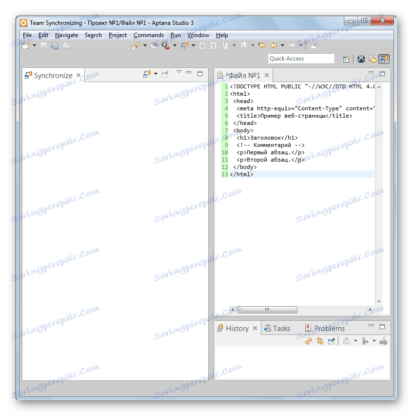Viewport: 413px width, 416px height.
Task: Click the Save All icon
Action: [x=55, y=45]
